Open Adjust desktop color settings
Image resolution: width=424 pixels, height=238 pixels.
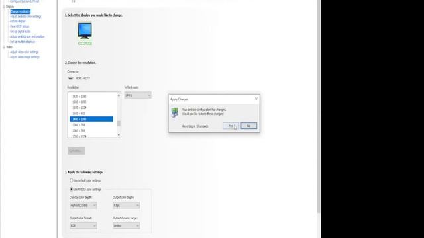[x=26, y=17]
